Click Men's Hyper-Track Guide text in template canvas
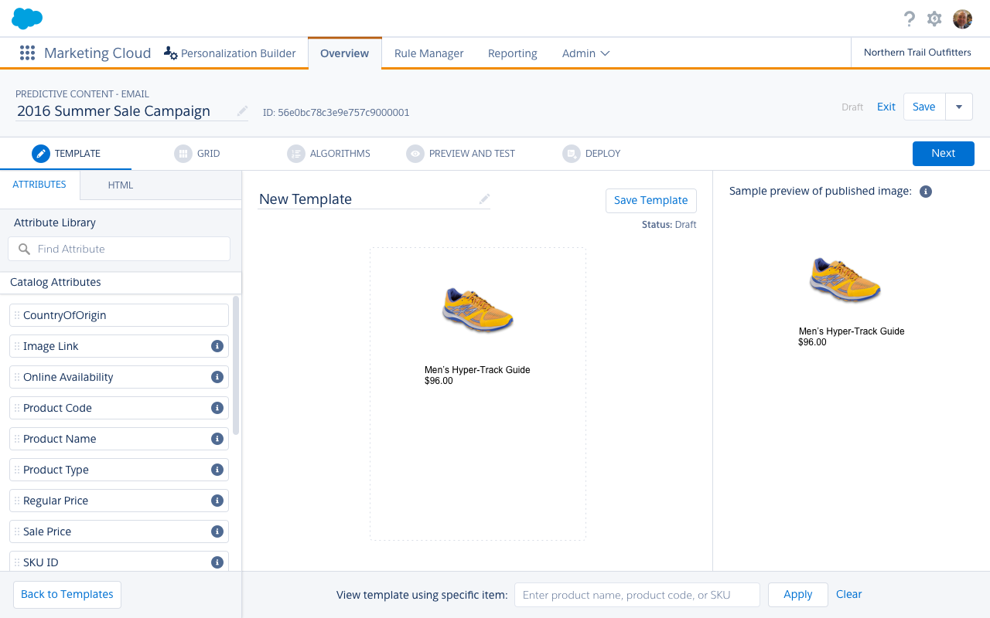Screen dimensions: 990x618 (x=477, y=370)
